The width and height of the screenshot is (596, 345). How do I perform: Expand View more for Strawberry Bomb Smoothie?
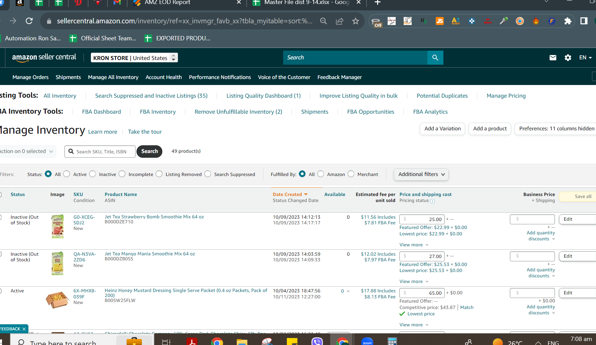pos(414,245)
